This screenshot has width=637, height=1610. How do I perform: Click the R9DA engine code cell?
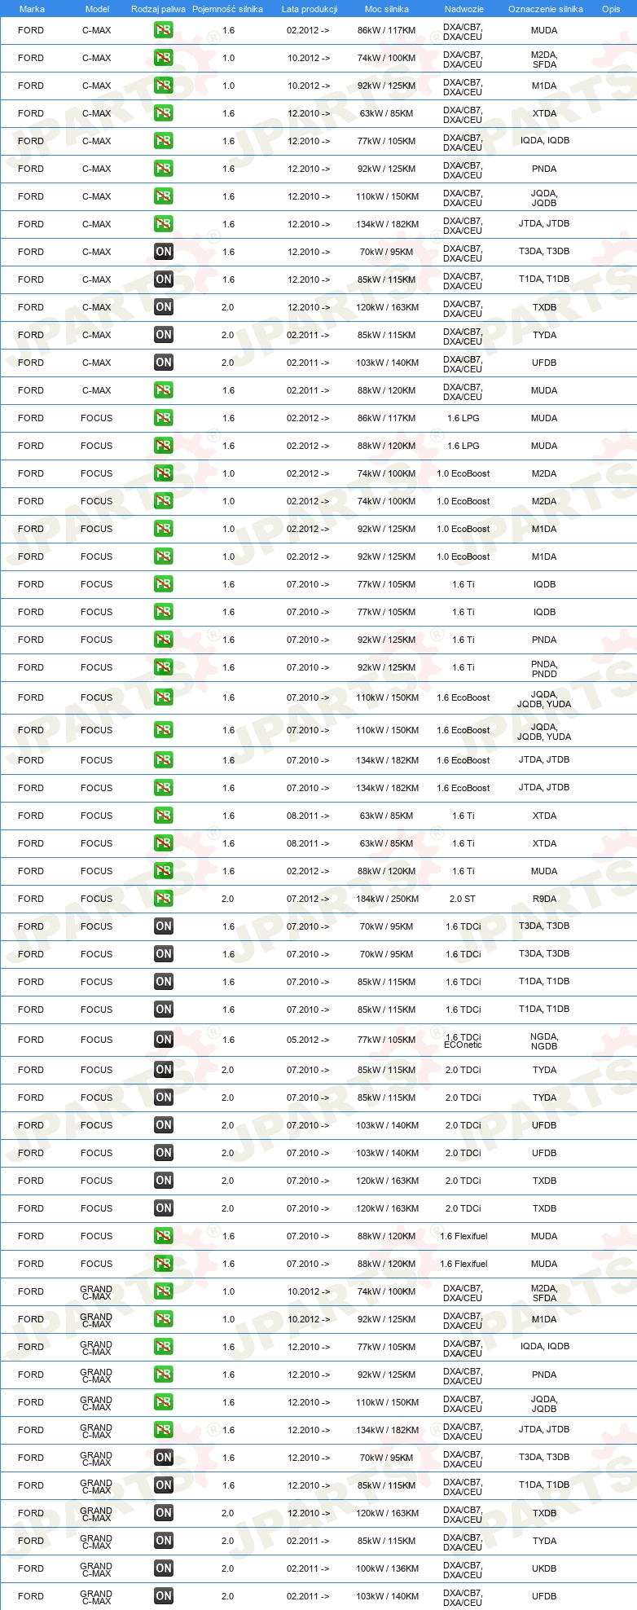[544, 899]
